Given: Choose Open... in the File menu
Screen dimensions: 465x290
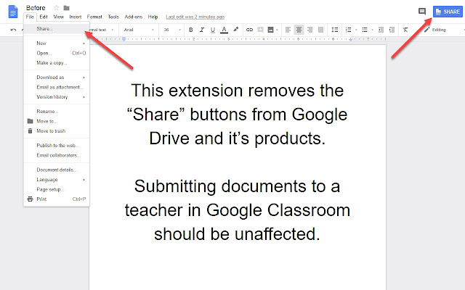Looking at the screenshot, I should click(x=57, y=53).
